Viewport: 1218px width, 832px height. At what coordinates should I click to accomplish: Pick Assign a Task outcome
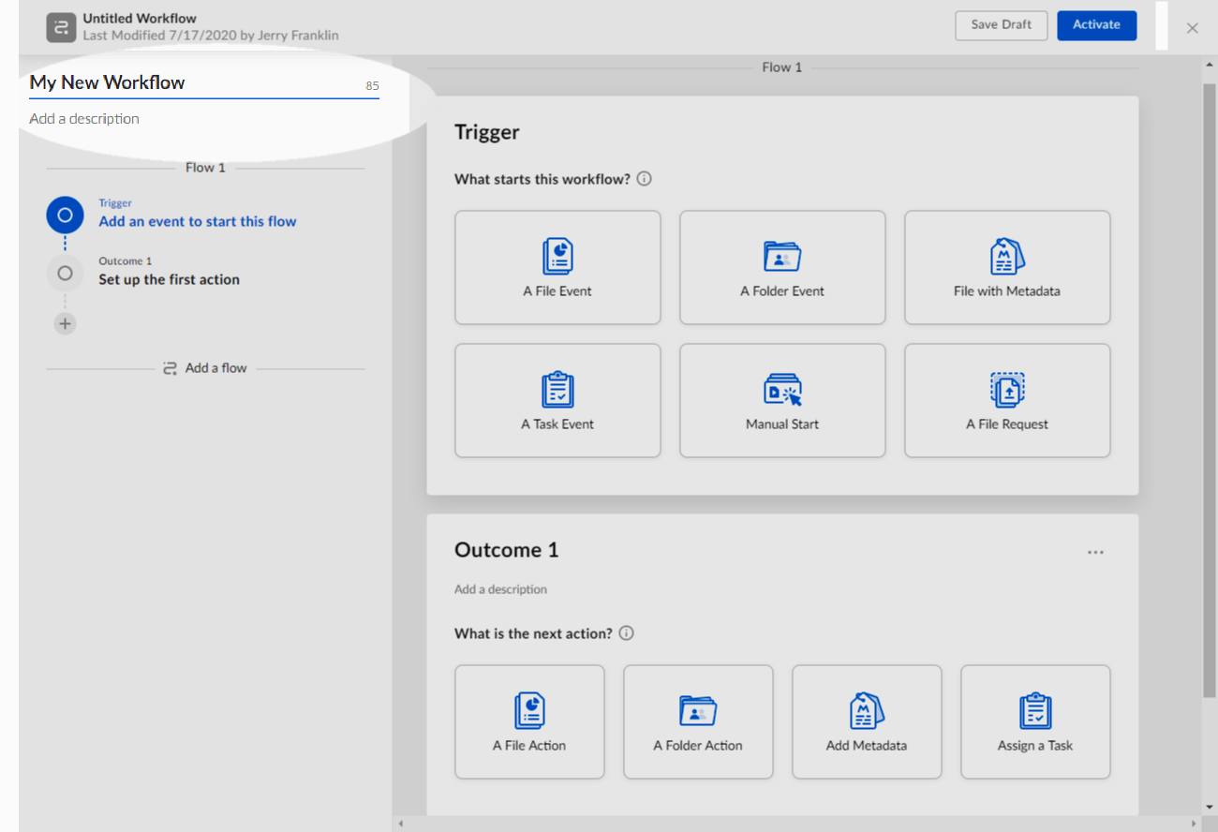point(1035,722)
